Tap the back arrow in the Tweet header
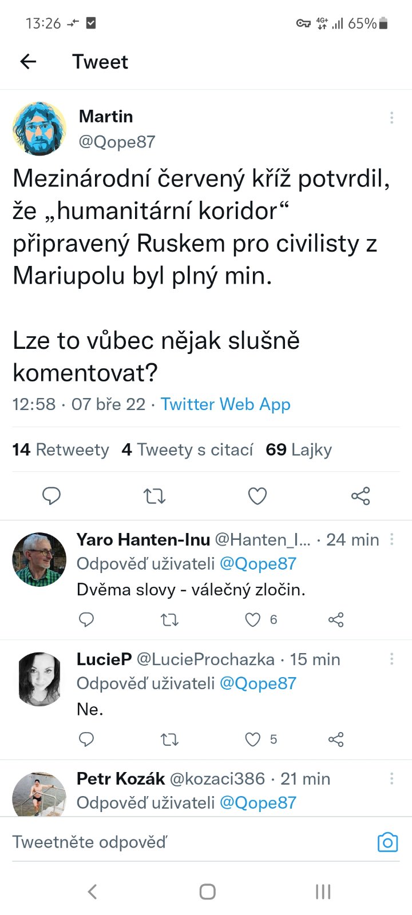 28,62
